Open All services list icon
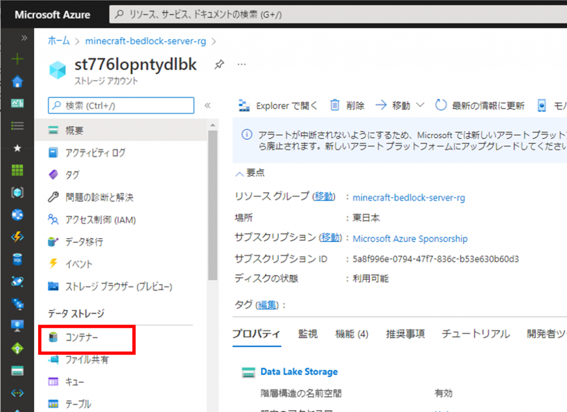Image resolution: width=567 pixels, height=412 pixels. (17, 126)
